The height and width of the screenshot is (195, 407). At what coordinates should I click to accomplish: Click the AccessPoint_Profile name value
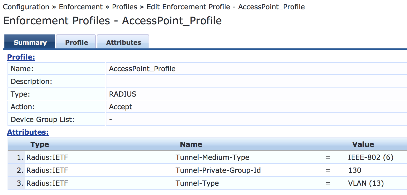pyautogui.click(x=142, y=69)
